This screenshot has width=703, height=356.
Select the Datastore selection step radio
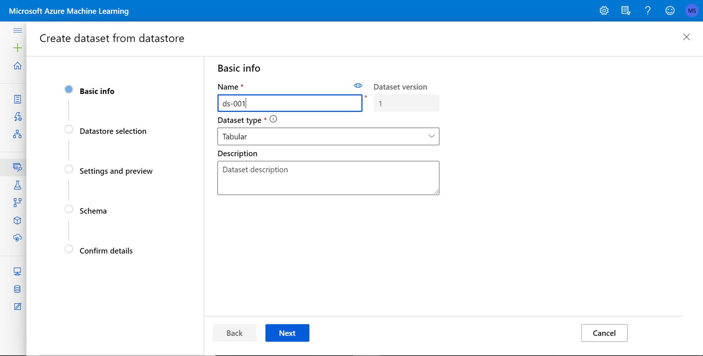(x=69, y=129)
